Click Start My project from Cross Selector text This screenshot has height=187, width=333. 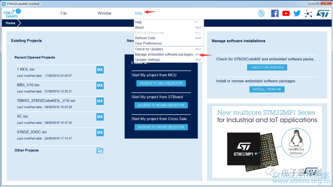coord(161,119)
